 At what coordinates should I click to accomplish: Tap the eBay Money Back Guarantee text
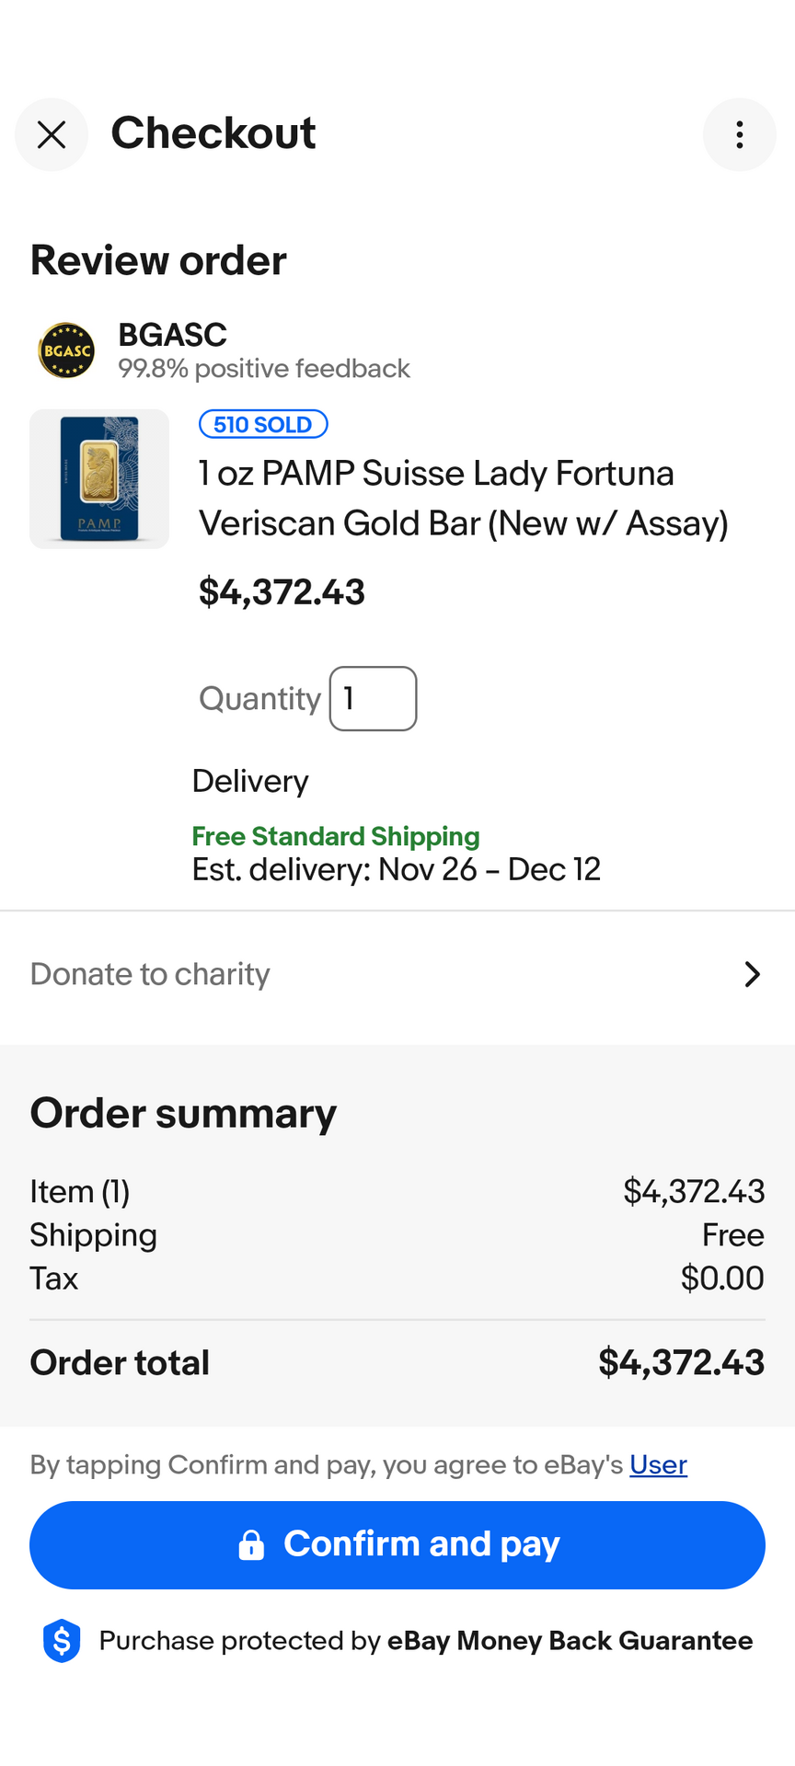[x=570, y=1641]
